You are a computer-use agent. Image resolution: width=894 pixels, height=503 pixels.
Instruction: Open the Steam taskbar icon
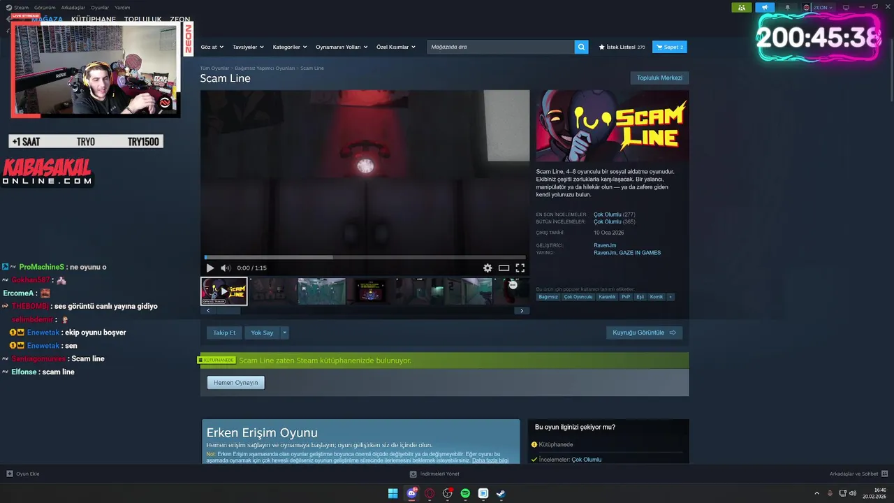tap(501, 493)
